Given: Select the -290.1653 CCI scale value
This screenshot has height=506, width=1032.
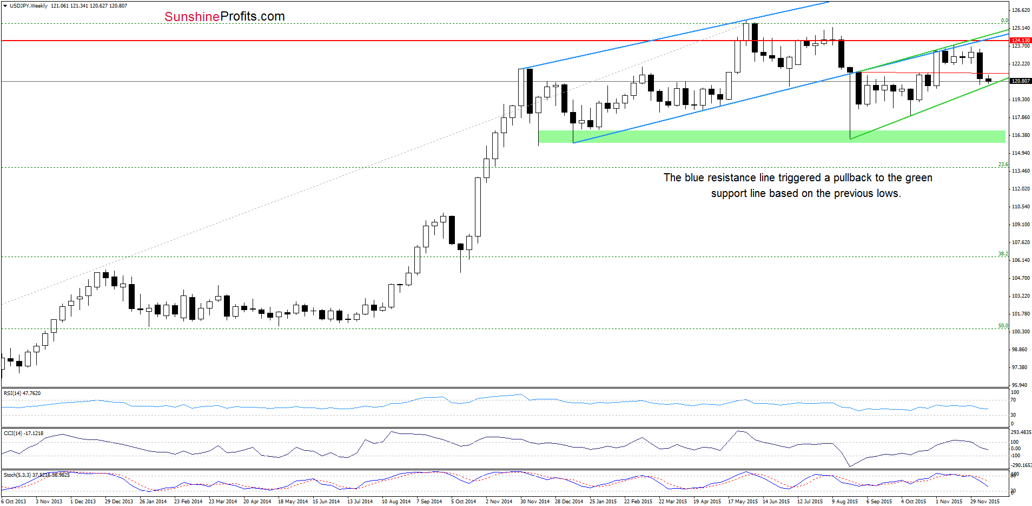Looking at the screenshot, I should click(x=1021, y=465).
